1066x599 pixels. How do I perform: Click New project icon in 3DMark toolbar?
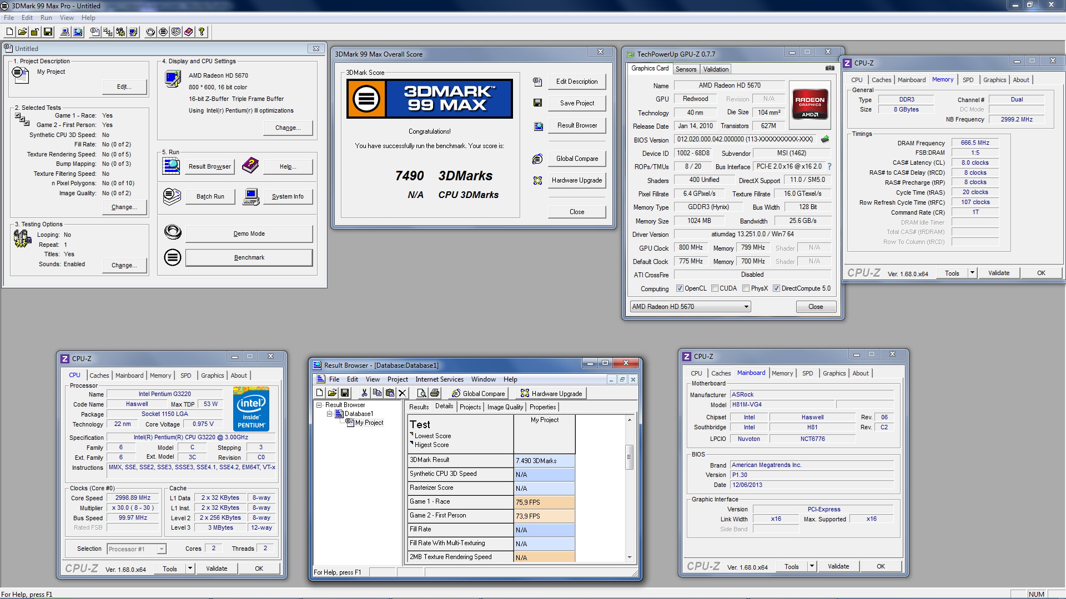click(10, 32)
